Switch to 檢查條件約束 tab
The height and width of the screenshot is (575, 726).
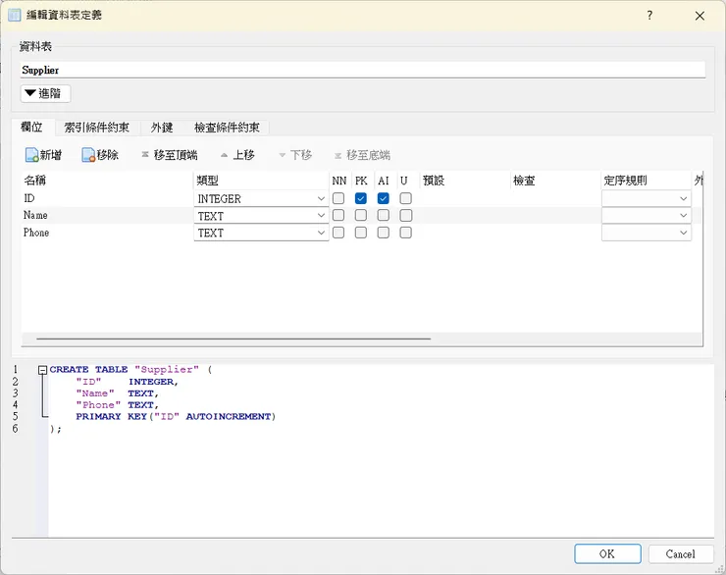[x=227, y=128]
